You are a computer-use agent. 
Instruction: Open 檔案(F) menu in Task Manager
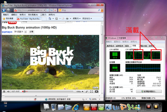(109, 42)
